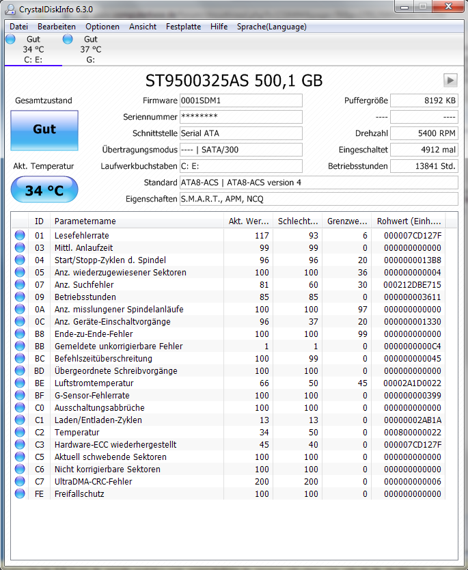468x570 pixels.
Task: Click status orb for Mittl. Anlaufzeit row
Action: click(20, 247)
